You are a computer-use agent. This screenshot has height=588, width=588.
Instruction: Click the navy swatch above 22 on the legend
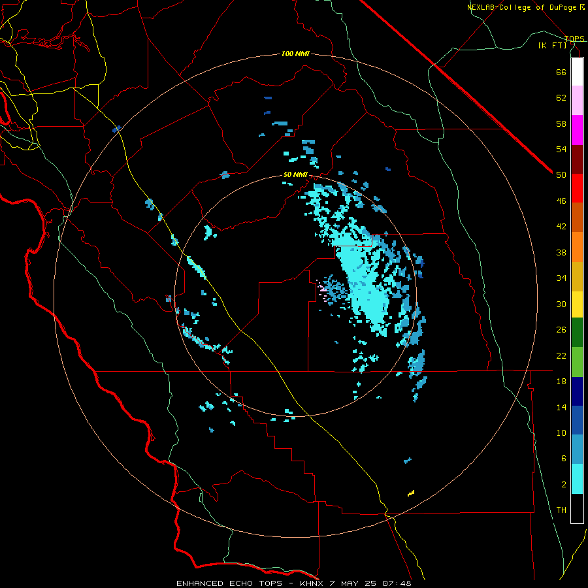577,391
